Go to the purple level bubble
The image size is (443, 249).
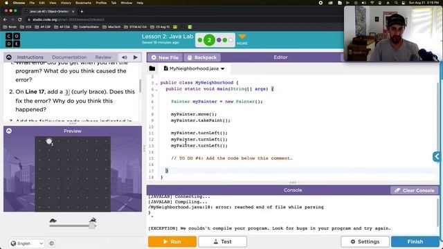(x=219, y=40)
